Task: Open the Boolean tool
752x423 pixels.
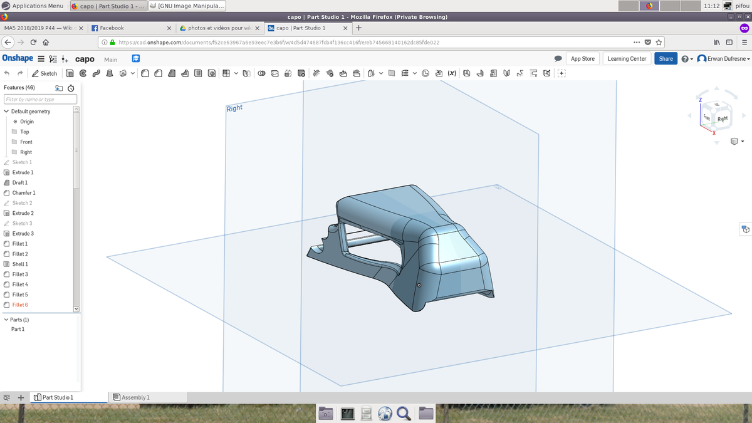Action: click(261, 73)
